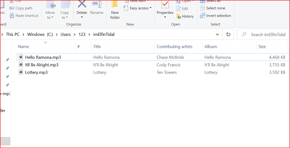
Task: Expand the address bar history dropdown
Action: click(217, 34)
